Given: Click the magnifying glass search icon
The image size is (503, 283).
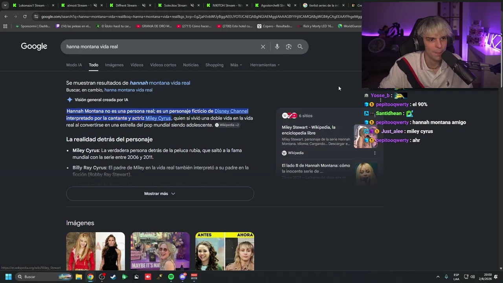Looking at the screenshot, I should 300,47.
